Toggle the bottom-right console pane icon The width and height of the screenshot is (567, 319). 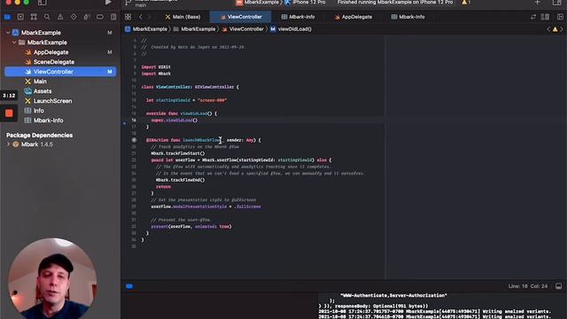coord(559,286)
